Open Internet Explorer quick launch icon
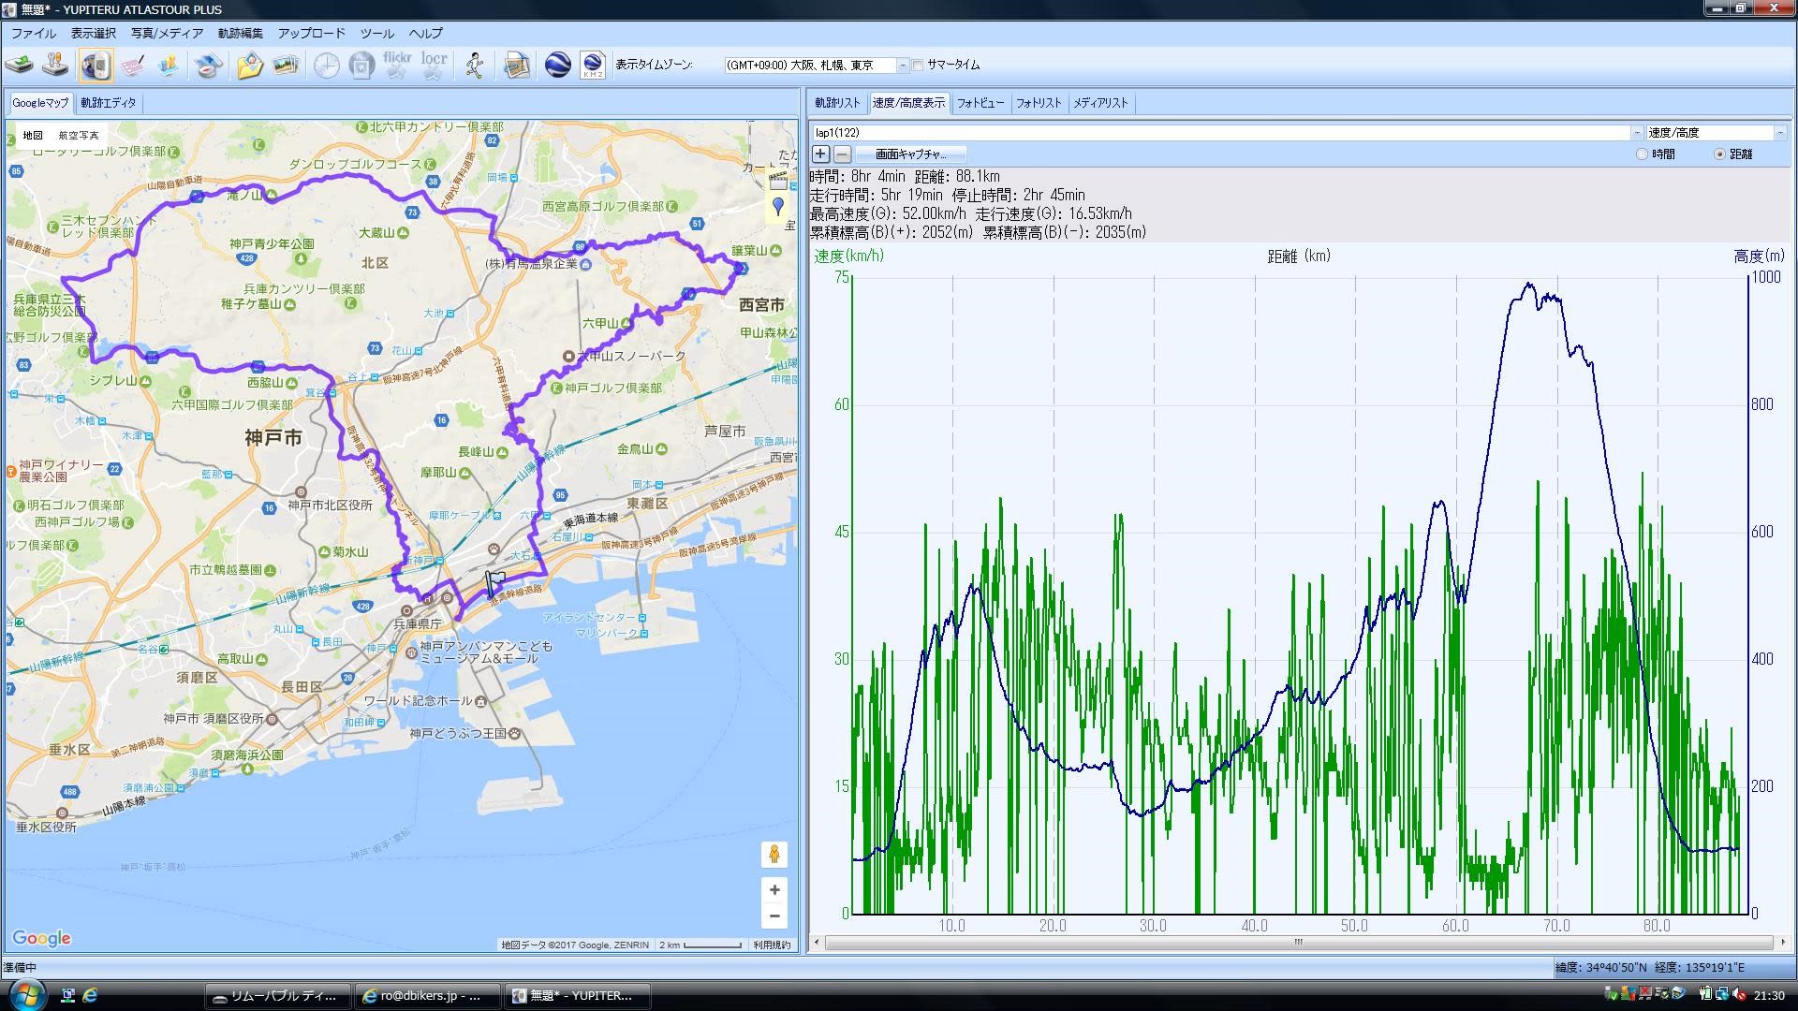The width and height of the screenshot is (1798, 1011). point(91,995)
